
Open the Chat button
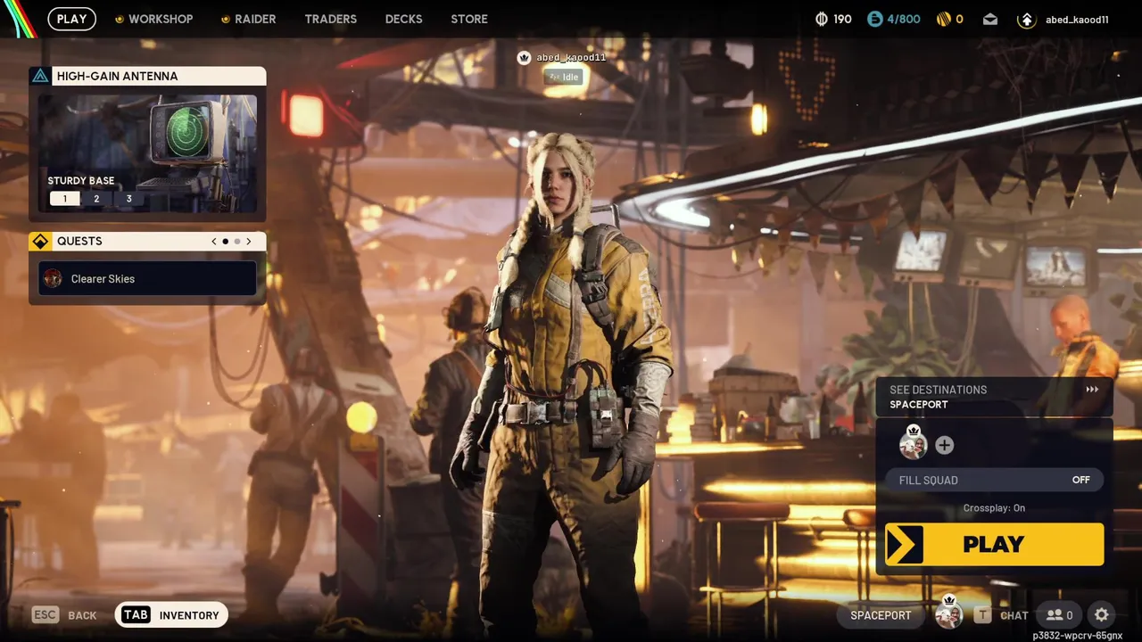1003,615
